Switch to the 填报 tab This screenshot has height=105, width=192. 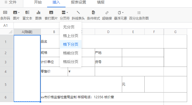tap(101, 2)
